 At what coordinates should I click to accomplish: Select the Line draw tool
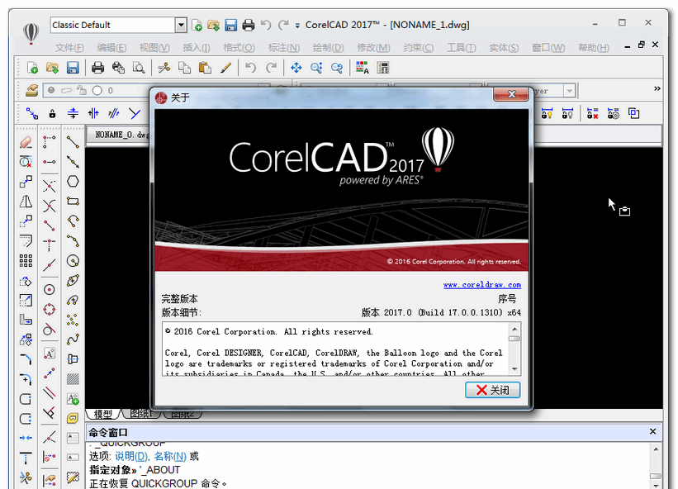pyautogui.click(x=73, y=142)
